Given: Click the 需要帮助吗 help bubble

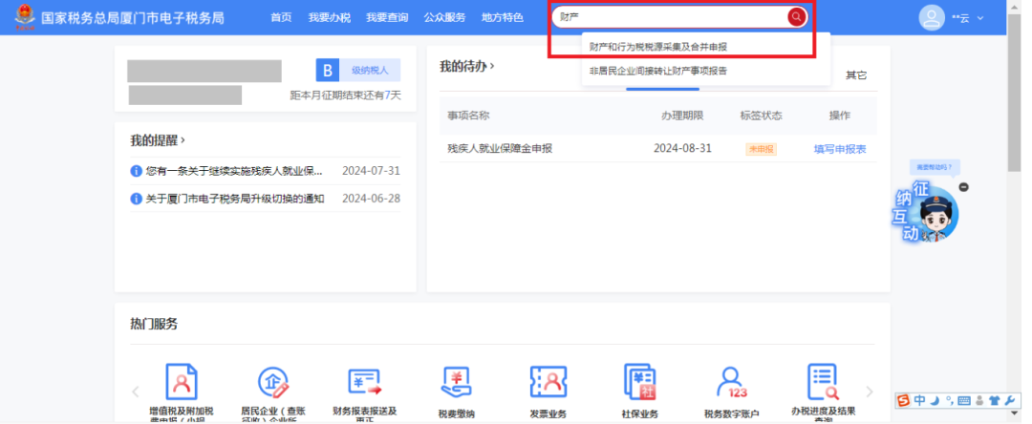Looking at the screenshot, I should pos(935,167).
